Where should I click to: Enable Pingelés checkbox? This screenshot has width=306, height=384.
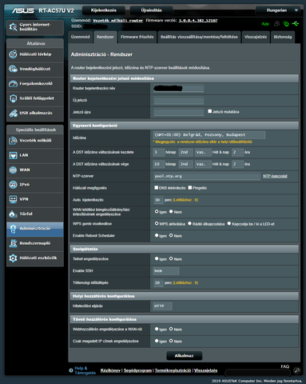click(x=190, y=187)
